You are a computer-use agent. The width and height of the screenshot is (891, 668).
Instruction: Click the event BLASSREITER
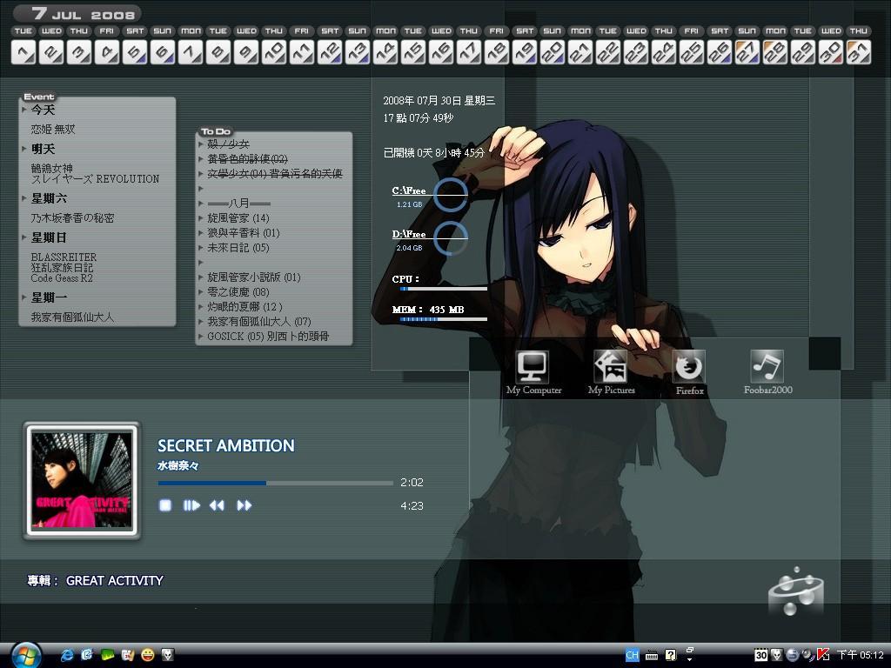point(64,257)
